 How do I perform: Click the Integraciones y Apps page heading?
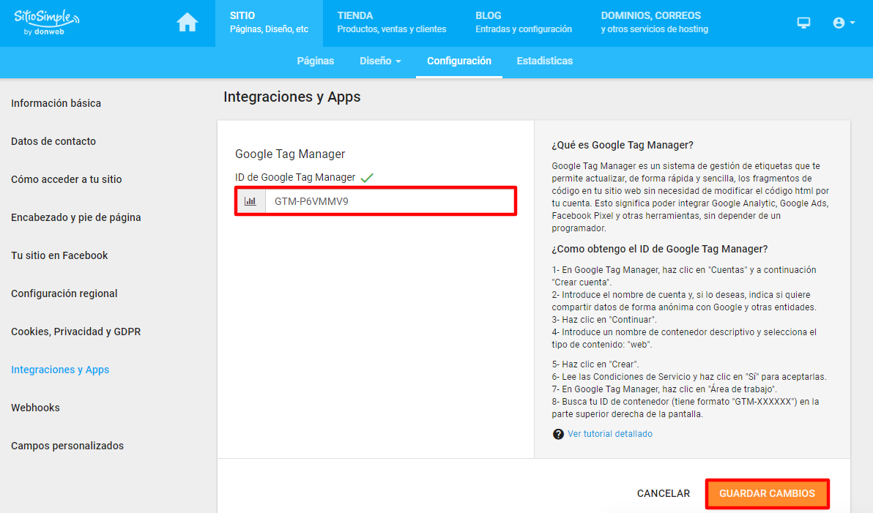pos(291,97)
